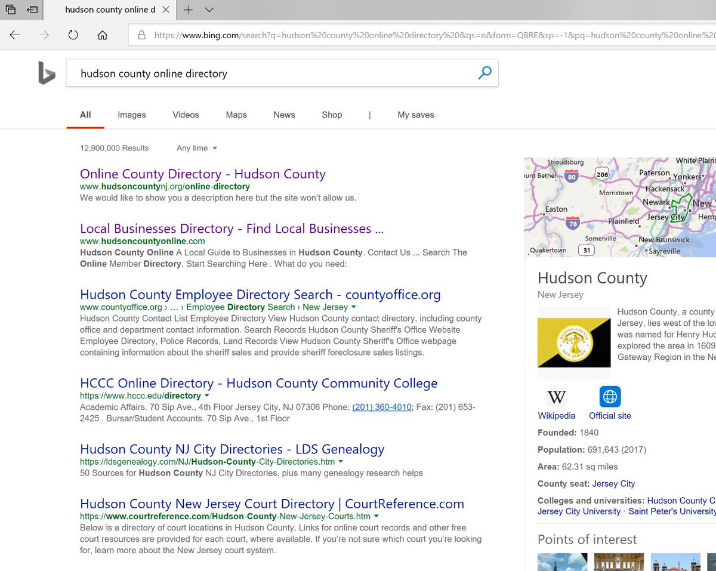
Task: Open Hudson County NJ City Directories result
Action: 232,449
